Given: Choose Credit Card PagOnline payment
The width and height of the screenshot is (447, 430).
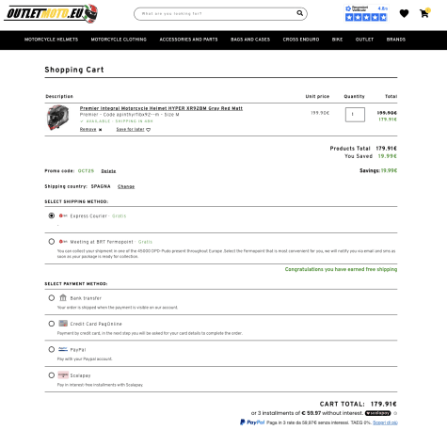Looking at the screenshot, I should click(x=52, y=324).
